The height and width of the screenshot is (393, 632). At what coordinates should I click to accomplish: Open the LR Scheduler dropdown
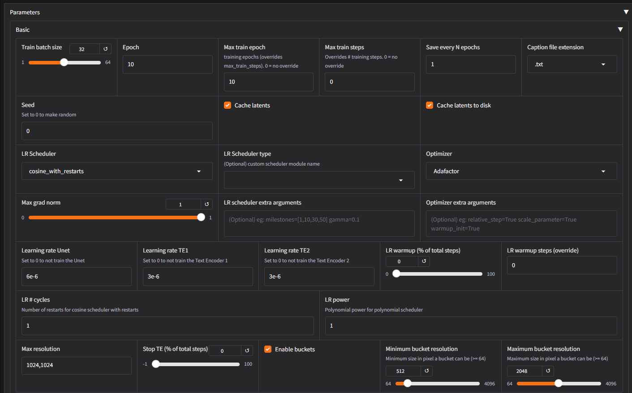click(x=117, y=171)
